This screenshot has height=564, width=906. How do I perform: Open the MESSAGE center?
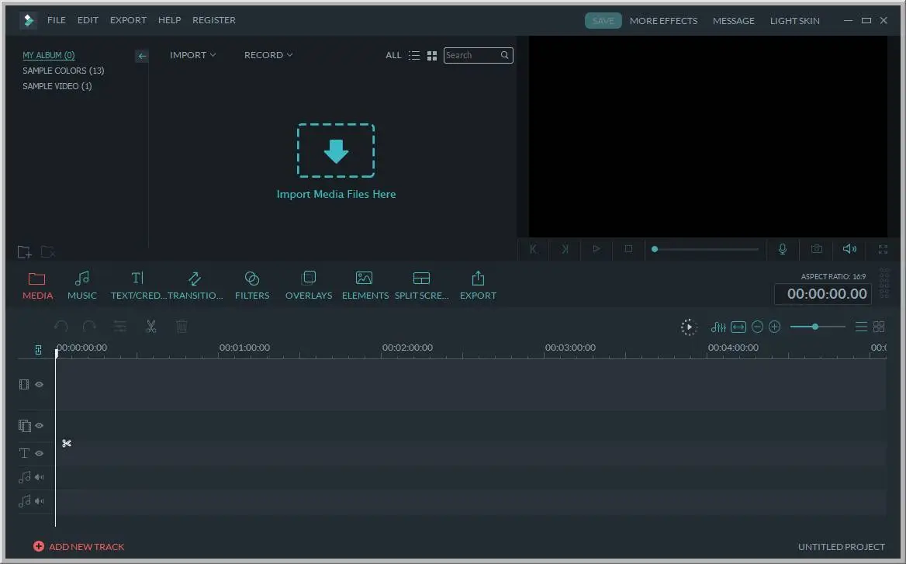(733, 21)
